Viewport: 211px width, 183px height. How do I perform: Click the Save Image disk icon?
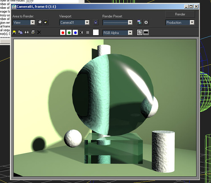pyautogui.click(x=14, y=32)
